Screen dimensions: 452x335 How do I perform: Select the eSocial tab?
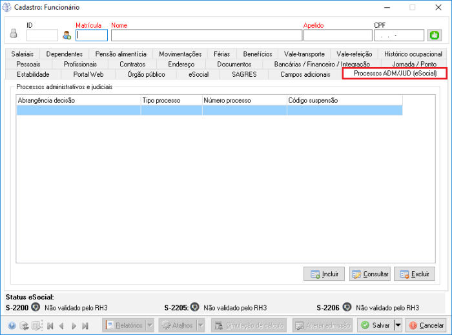coord(198,74)
